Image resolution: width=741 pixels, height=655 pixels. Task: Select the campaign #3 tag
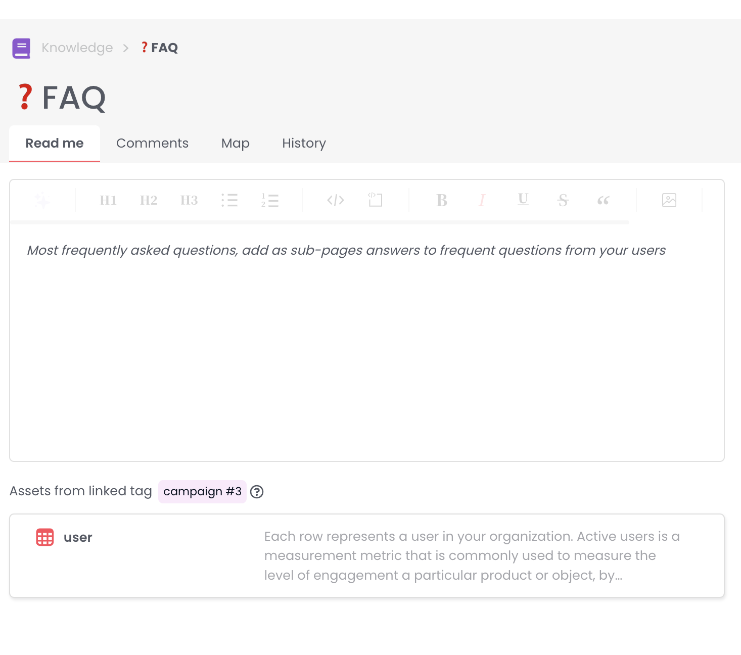click(x=202, y=491)
